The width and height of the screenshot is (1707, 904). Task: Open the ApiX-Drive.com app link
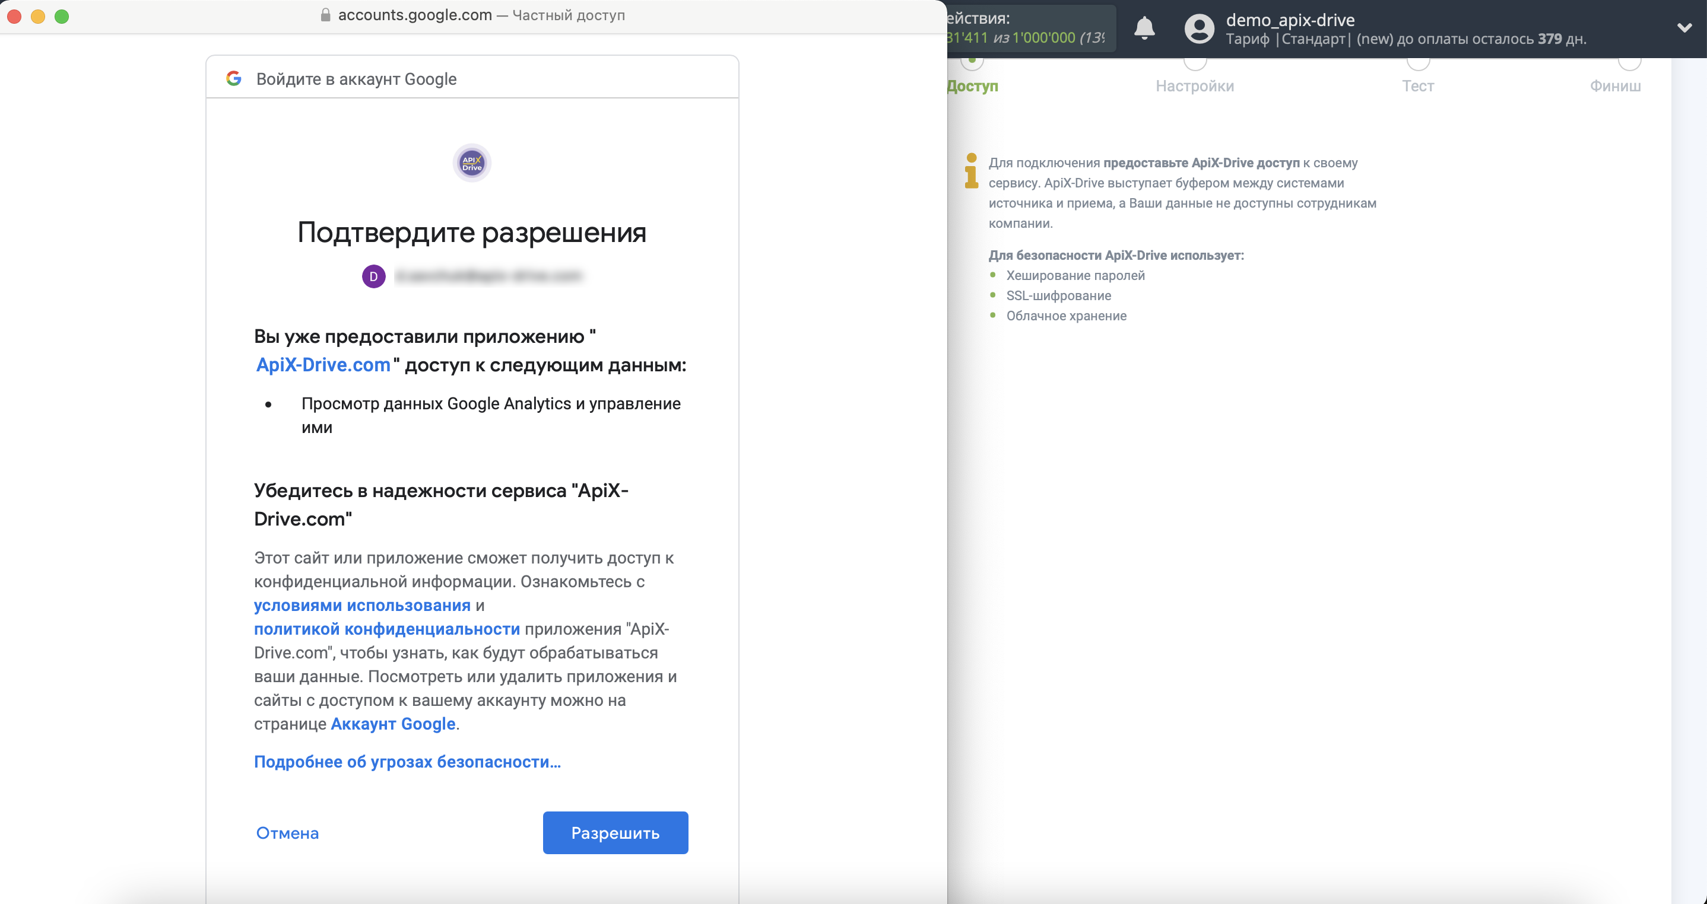(323, 365)
